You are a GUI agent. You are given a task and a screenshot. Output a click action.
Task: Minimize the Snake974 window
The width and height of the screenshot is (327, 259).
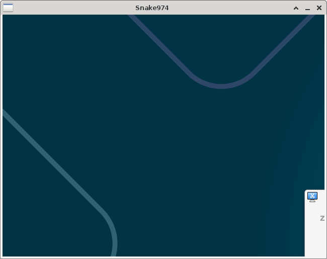click(307, 8)
